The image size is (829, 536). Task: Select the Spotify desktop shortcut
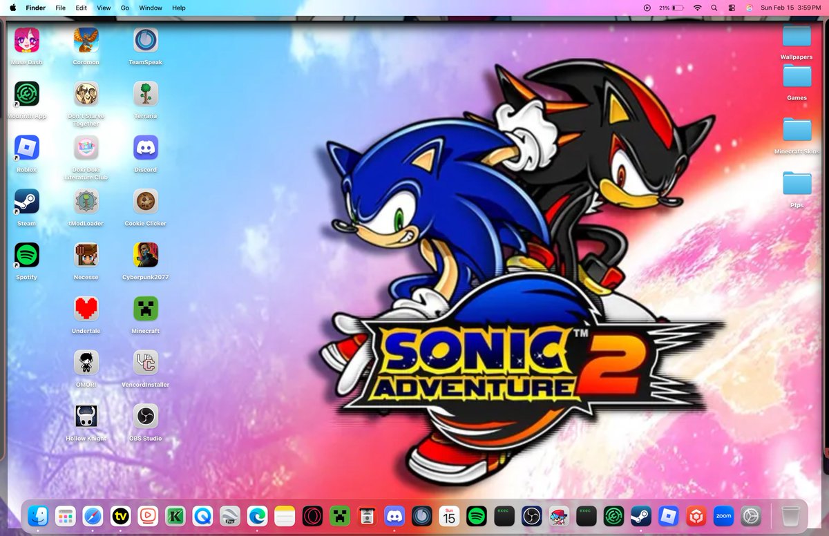pos(27,255)
